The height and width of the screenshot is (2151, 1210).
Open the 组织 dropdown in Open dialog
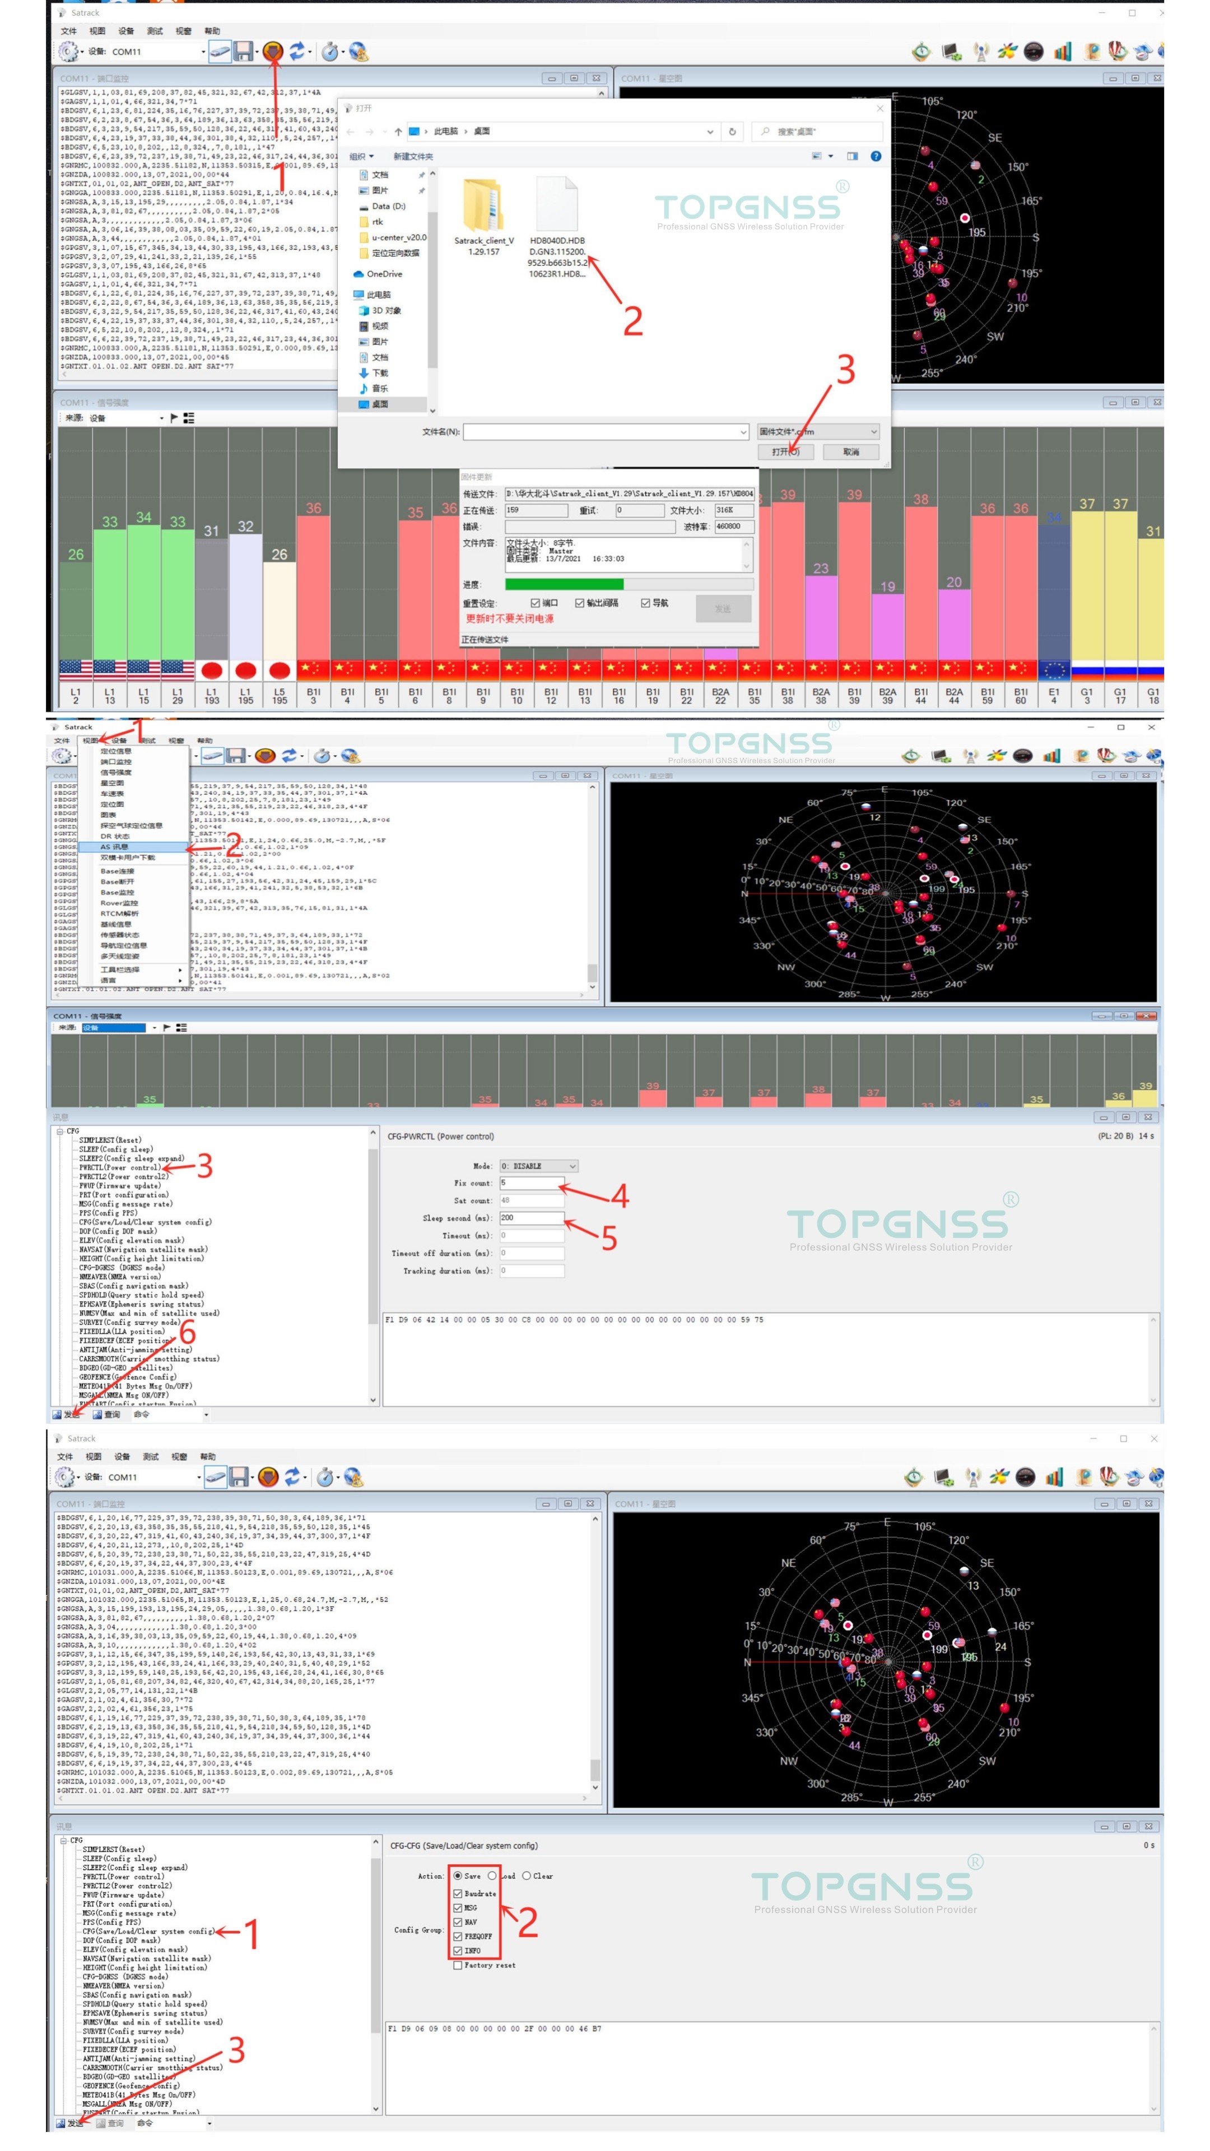[x=361, y=156]
